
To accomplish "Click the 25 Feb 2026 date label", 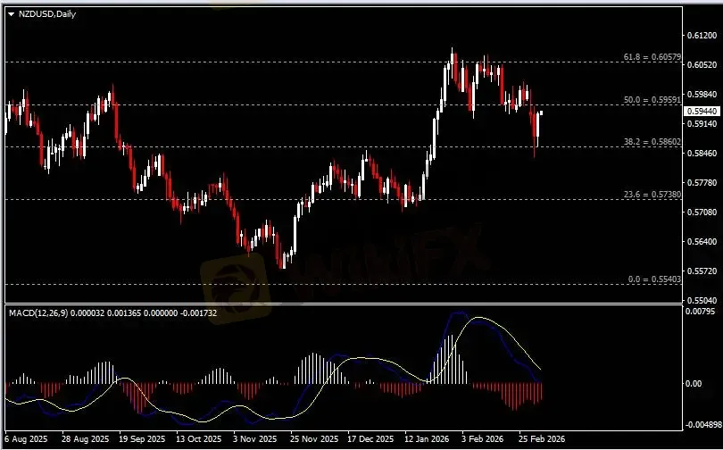I will (541, 439).
